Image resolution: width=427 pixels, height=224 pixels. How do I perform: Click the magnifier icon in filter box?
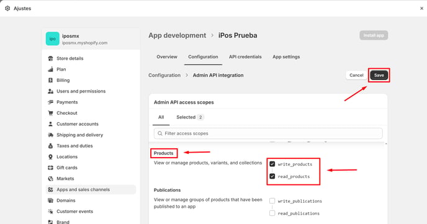pyautogui.click(x=160, y=133)
